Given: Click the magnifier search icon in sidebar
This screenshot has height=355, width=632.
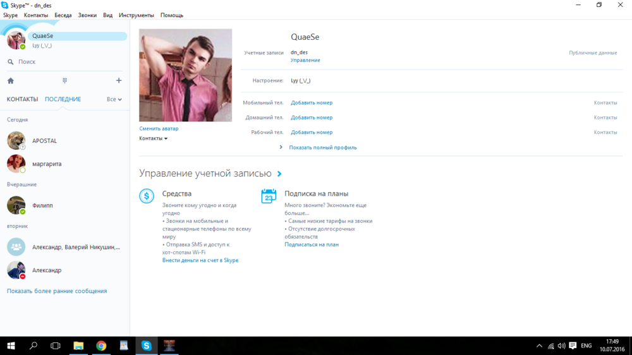Looking at the screenshot, I should point(11,62).
